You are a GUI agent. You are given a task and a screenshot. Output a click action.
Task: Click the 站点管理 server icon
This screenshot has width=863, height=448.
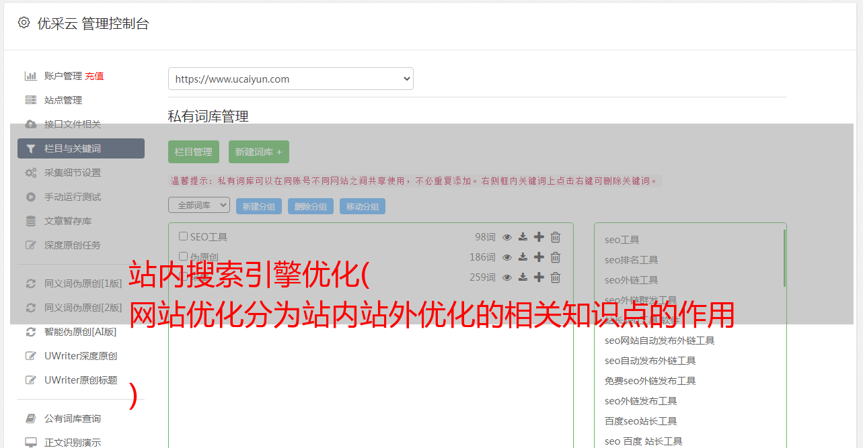pos(31,100)
